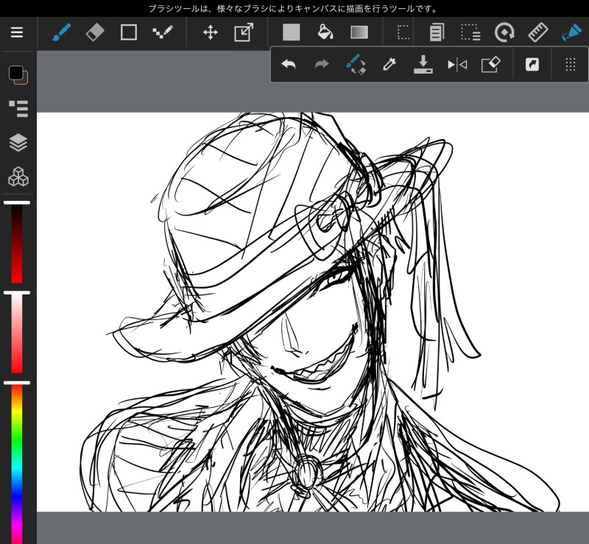The height and width of the screenshot is (544, 589).
Task: Select the Eraser tool
Action: (x=95, y=32)
